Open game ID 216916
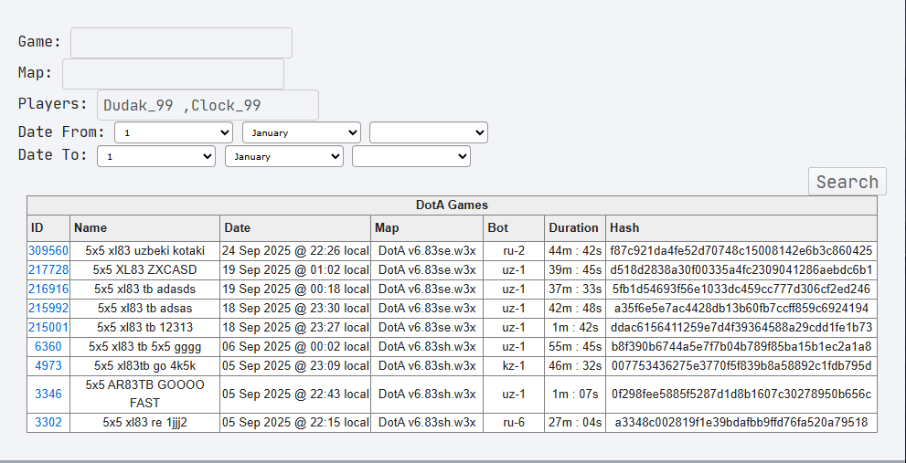906x463 pixels. (x=48, y=289)
